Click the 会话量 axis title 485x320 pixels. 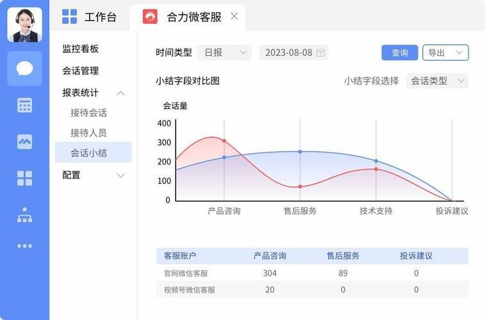click(176, 106)
